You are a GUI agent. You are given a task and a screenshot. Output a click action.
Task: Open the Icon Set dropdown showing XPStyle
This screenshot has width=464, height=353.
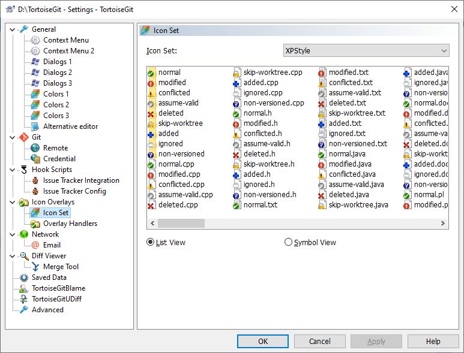pyautogui.click(x=366, y=50)
